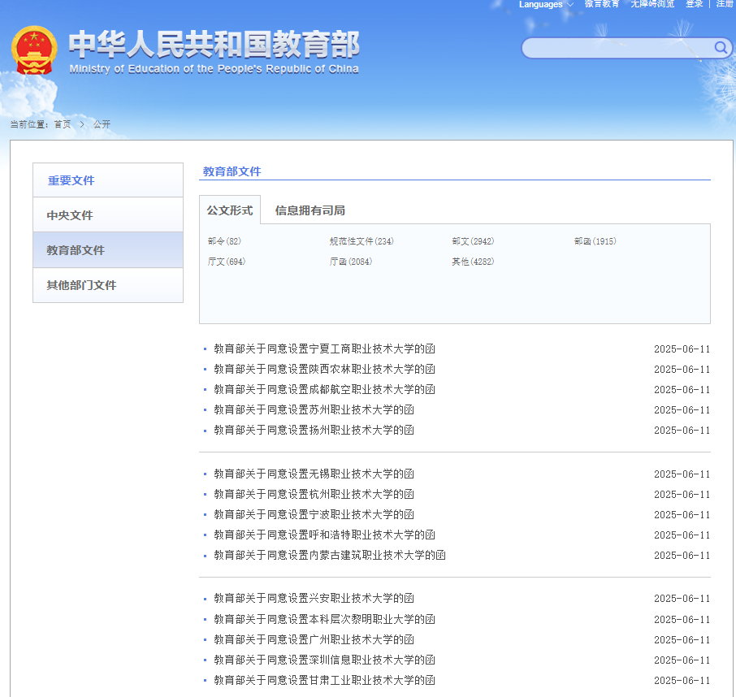
Task: Open the Languages dropdown
Action: tap(546, 4)
